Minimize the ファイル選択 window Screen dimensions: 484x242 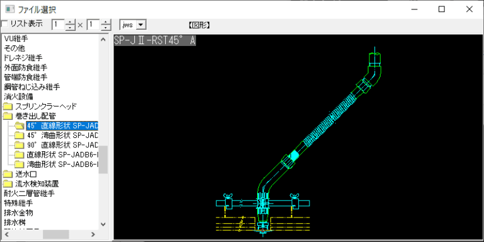coord(415,9)
